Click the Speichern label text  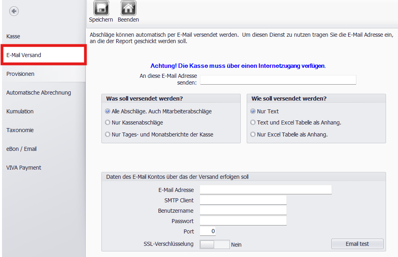click(101, 20)
